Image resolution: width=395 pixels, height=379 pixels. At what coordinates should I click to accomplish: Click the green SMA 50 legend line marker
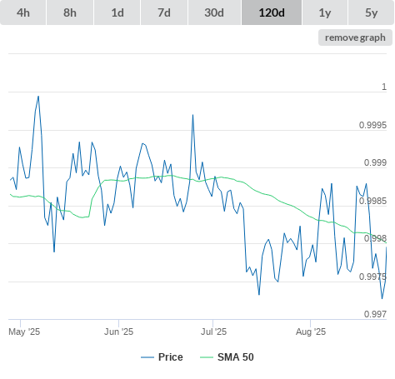pos(207,357)
